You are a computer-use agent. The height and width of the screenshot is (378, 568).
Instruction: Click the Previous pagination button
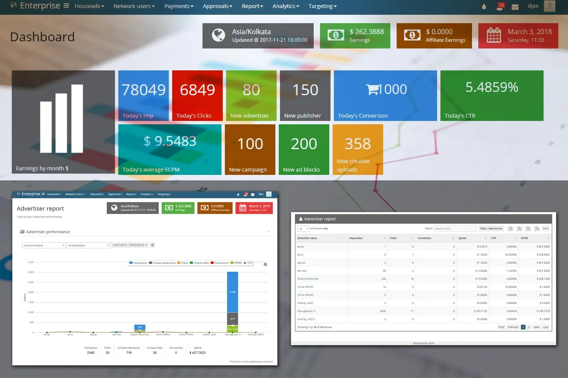(x=513, y=327)
